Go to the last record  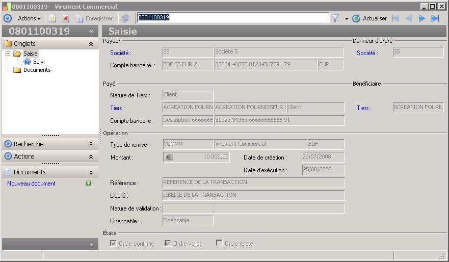point(435,18)
